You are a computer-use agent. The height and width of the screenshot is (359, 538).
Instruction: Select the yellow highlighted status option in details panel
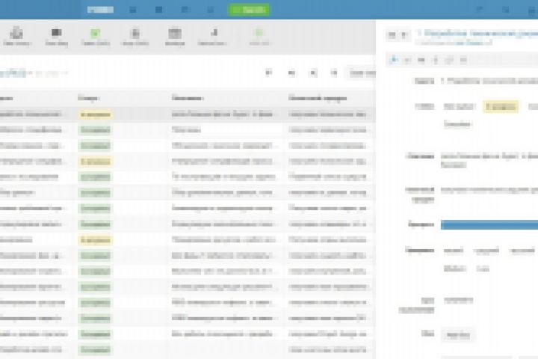[501, 106]
